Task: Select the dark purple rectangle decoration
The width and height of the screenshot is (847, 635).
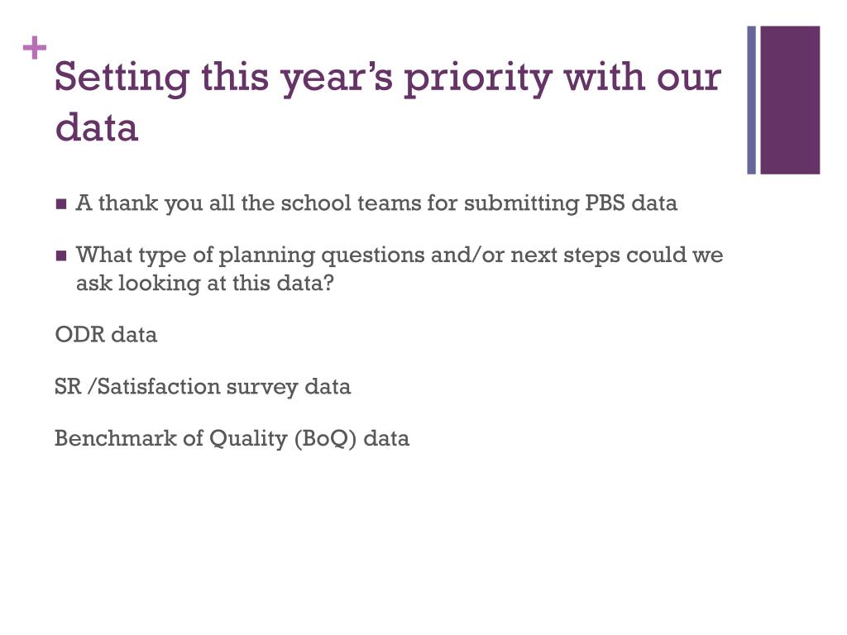Action: [790, 100]
